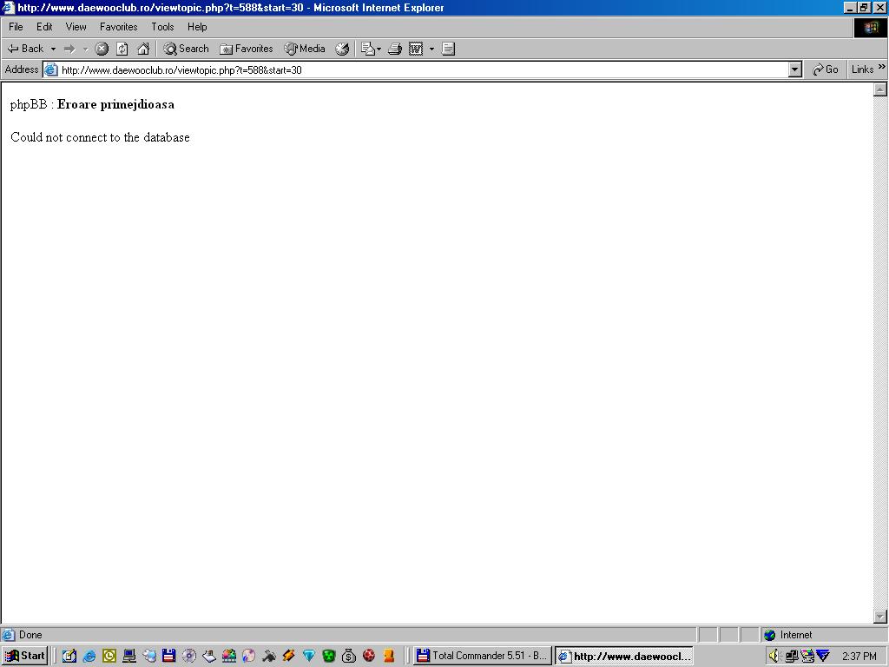This screenshot has width=889, height=667.
Task: Show the Favorites pane from toolbar
Action: 247,49
